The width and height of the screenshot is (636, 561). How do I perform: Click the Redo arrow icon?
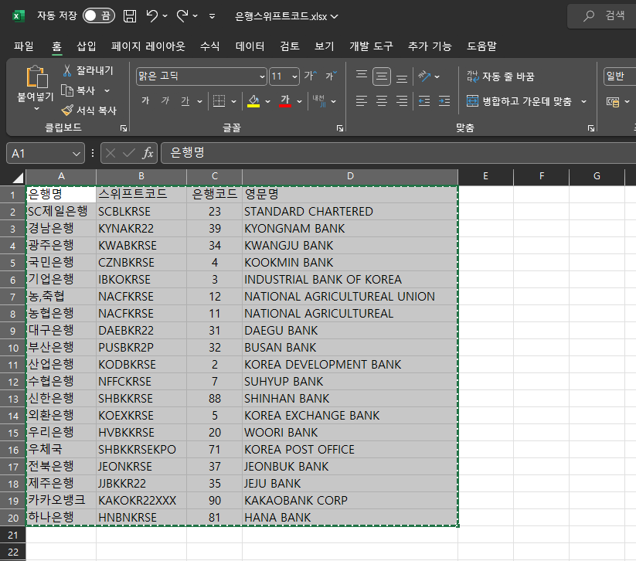pyautogui.click(x=182, y=16)
